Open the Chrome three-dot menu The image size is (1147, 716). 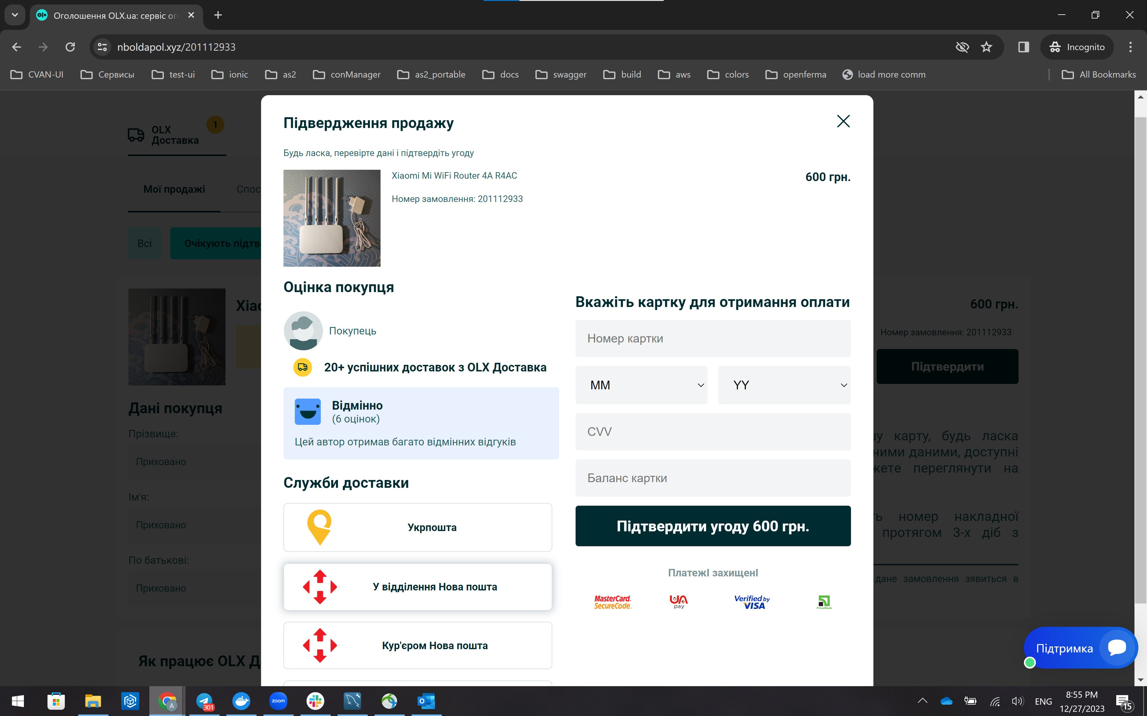click(x=1130, y=47)
